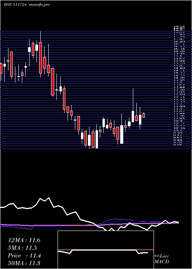This screenshot has height=269, width=192.
Task: Select the Price : 11.4 reading
Action: click(25, 256)
